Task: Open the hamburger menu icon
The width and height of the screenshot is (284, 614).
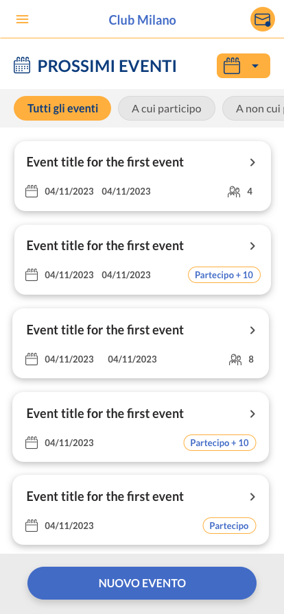Action: point(22,19)
